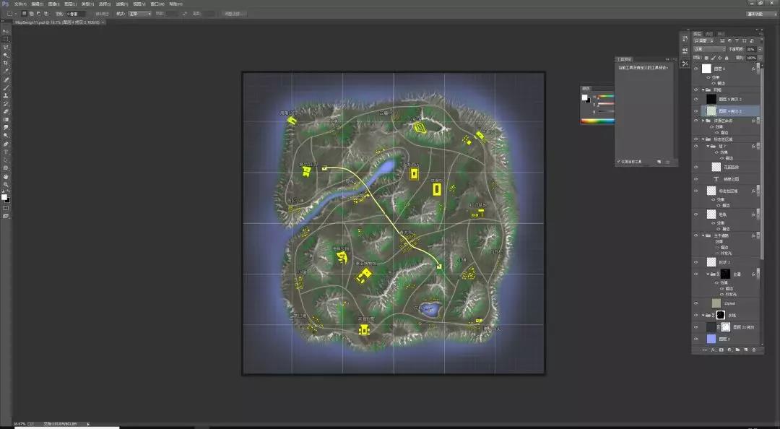Select the Brush tool
The image size is (780, 429).
coord(6,87)
